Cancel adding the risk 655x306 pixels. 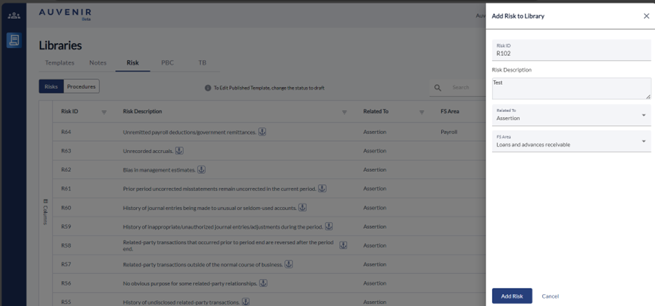[550, 296]
